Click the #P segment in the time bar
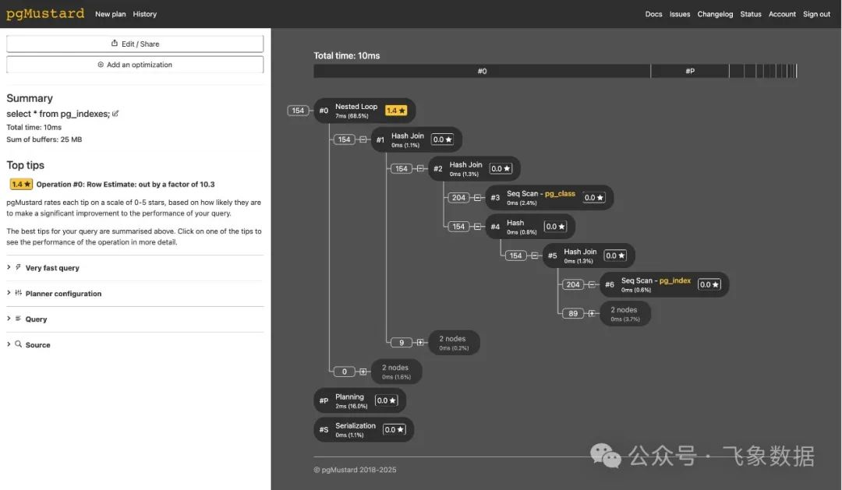 click(690, 71)
